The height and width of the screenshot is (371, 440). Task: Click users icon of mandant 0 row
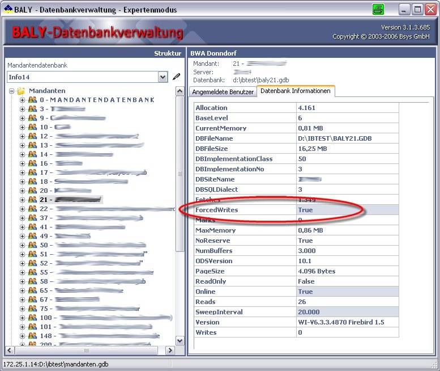point(32,99)
